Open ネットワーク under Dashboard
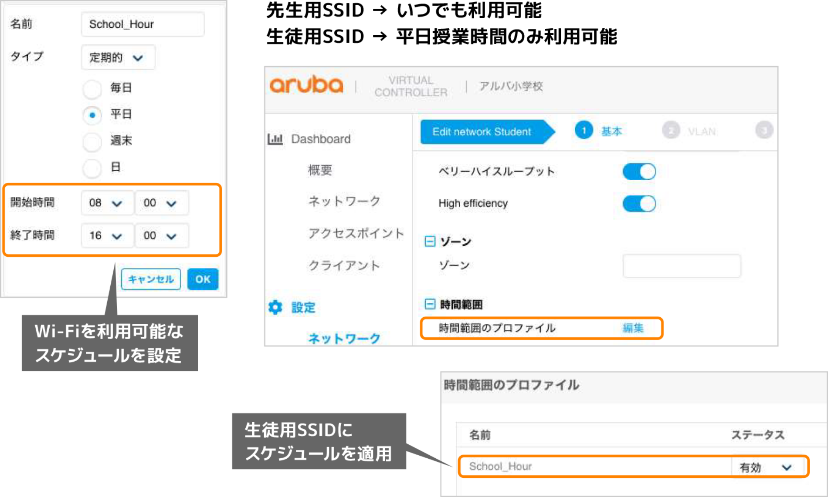The width and height of the screenshot is (828, 497). 344,201
